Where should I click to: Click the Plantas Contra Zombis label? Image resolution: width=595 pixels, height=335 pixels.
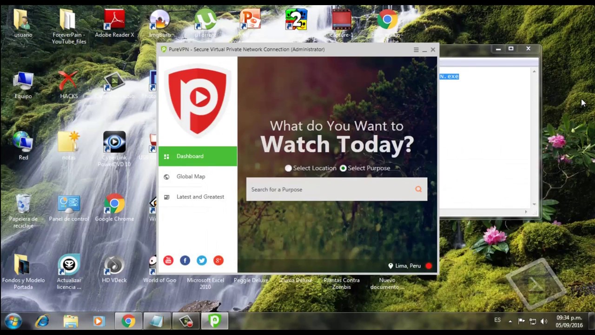[x=342, y=284]
